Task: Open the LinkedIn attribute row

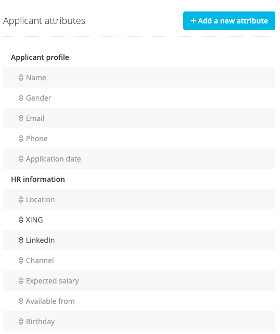Action: pos(139,240)
